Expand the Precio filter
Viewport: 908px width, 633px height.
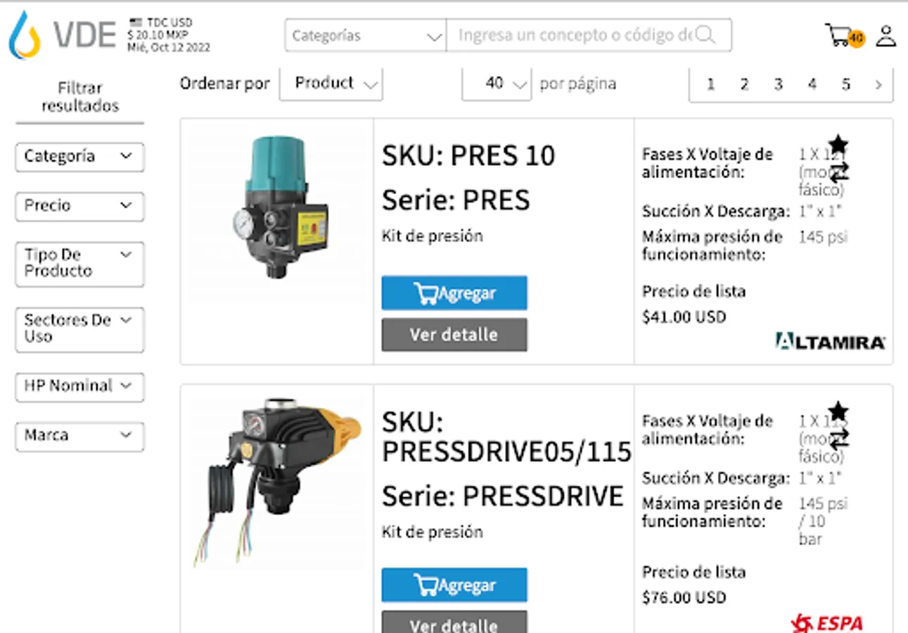(x=79, y=206)
